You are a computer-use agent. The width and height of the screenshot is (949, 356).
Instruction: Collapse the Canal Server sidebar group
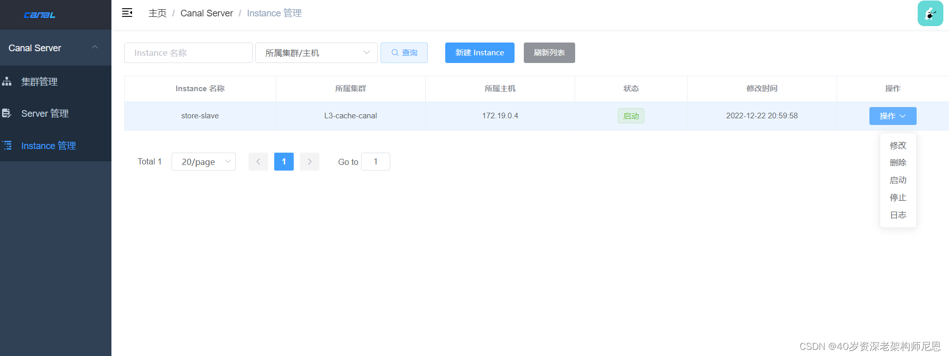click(x=55, y=48)
